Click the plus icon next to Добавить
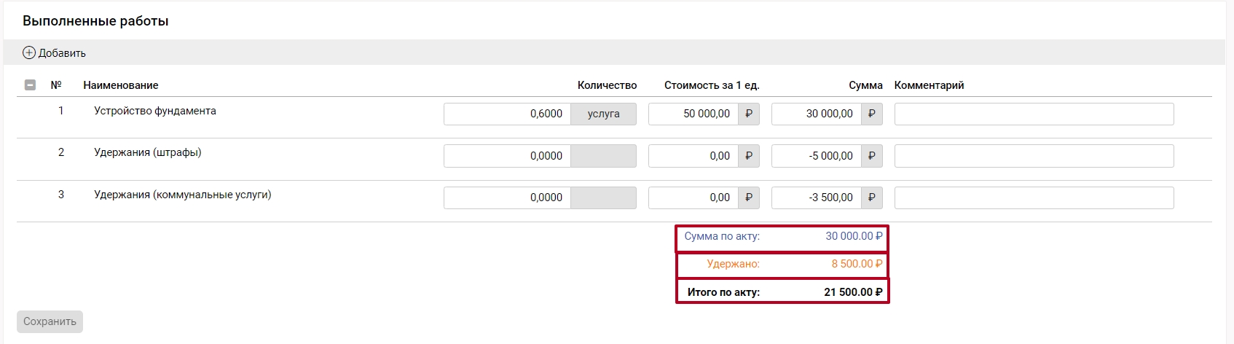The image size is (1234, 344). click(x=29, y=52)
